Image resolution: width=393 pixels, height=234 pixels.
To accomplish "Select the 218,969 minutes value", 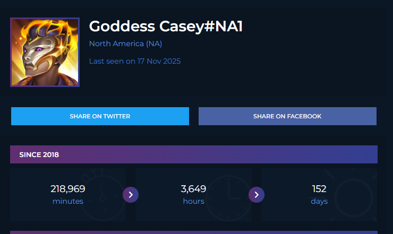I will [68, 189].
